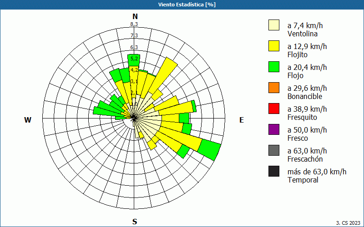Click the 'a 50,0 km/h' legend text
Image resolution: width=364 pixels, height=227 pixels.
(x=307, y=130)
